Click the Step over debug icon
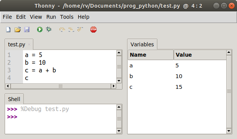 coord(62,29)
